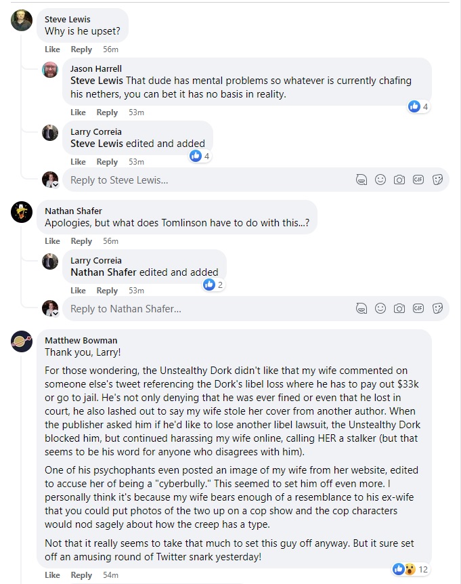Open Nathan Shafer's profile picture
Image resolution: width=461 pixels, height=584 pixels.
coord(22,213)
